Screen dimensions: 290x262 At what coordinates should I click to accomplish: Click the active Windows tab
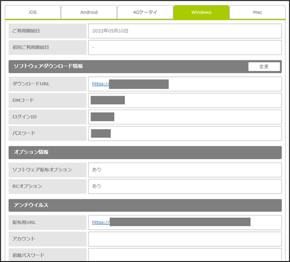(201, 12)
